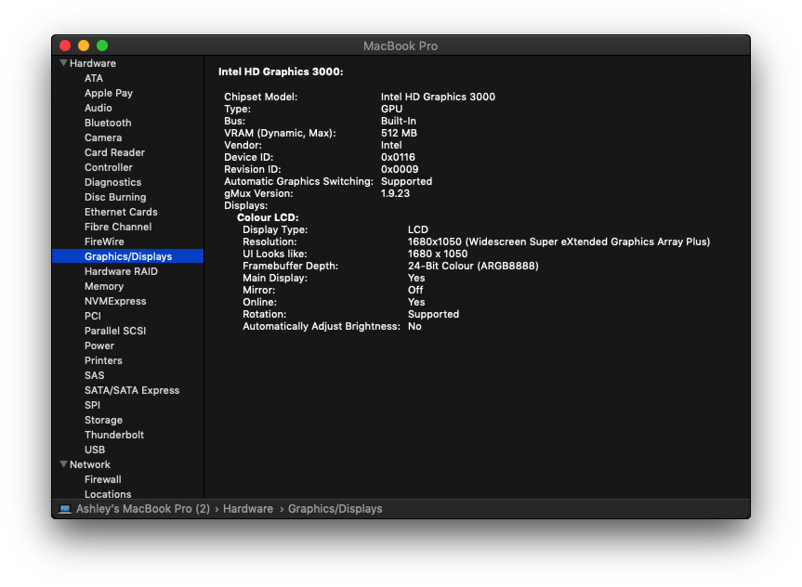802x587 pixels.
Task: Open the Diagnostics section
Action: click(x=113, y=182)
